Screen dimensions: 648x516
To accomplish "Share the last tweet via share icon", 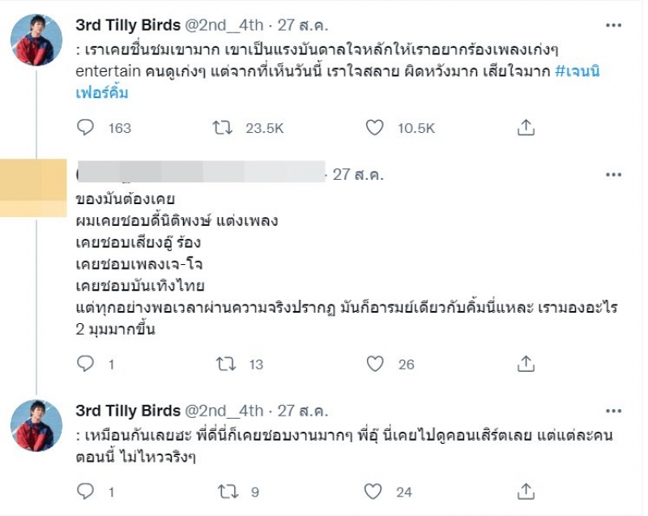I will tap(526, 492).
